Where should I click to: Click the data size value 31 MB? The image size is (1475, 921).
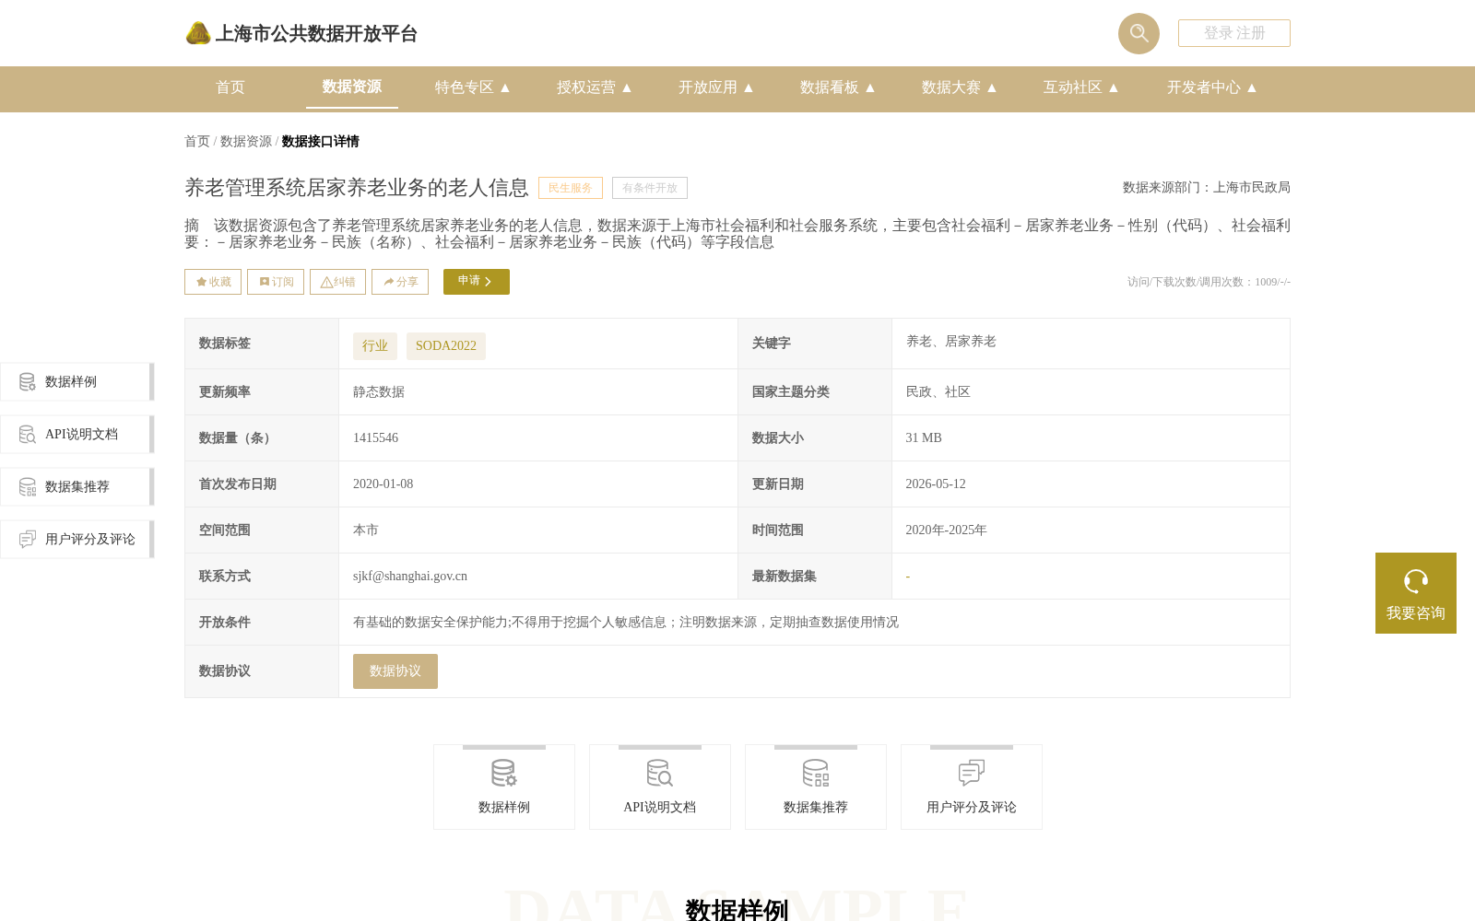[924, 438]
